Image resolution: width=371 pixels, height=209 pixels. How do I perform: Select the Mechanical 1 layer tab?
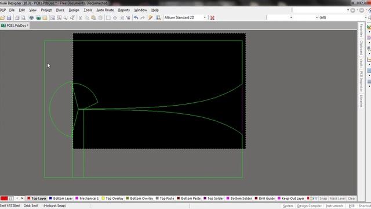coord(87,199)
